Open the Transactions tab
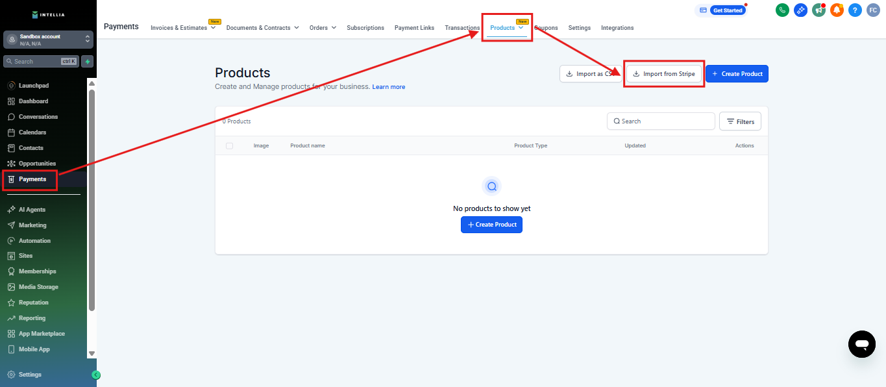The width and height of the screenshot is (886, 387). pos(462,28)
